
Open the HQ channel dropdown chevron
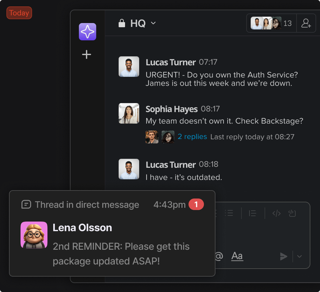153,23
